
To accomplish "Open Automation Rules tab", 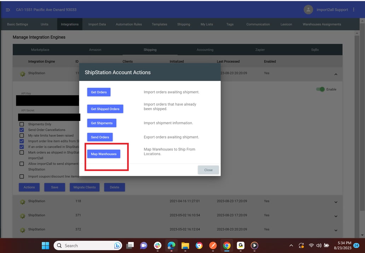I will (129, 24).
